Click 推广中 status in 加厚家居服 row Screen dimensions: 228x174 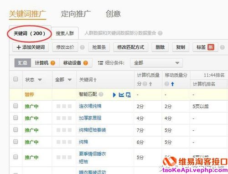pos(31,118)
